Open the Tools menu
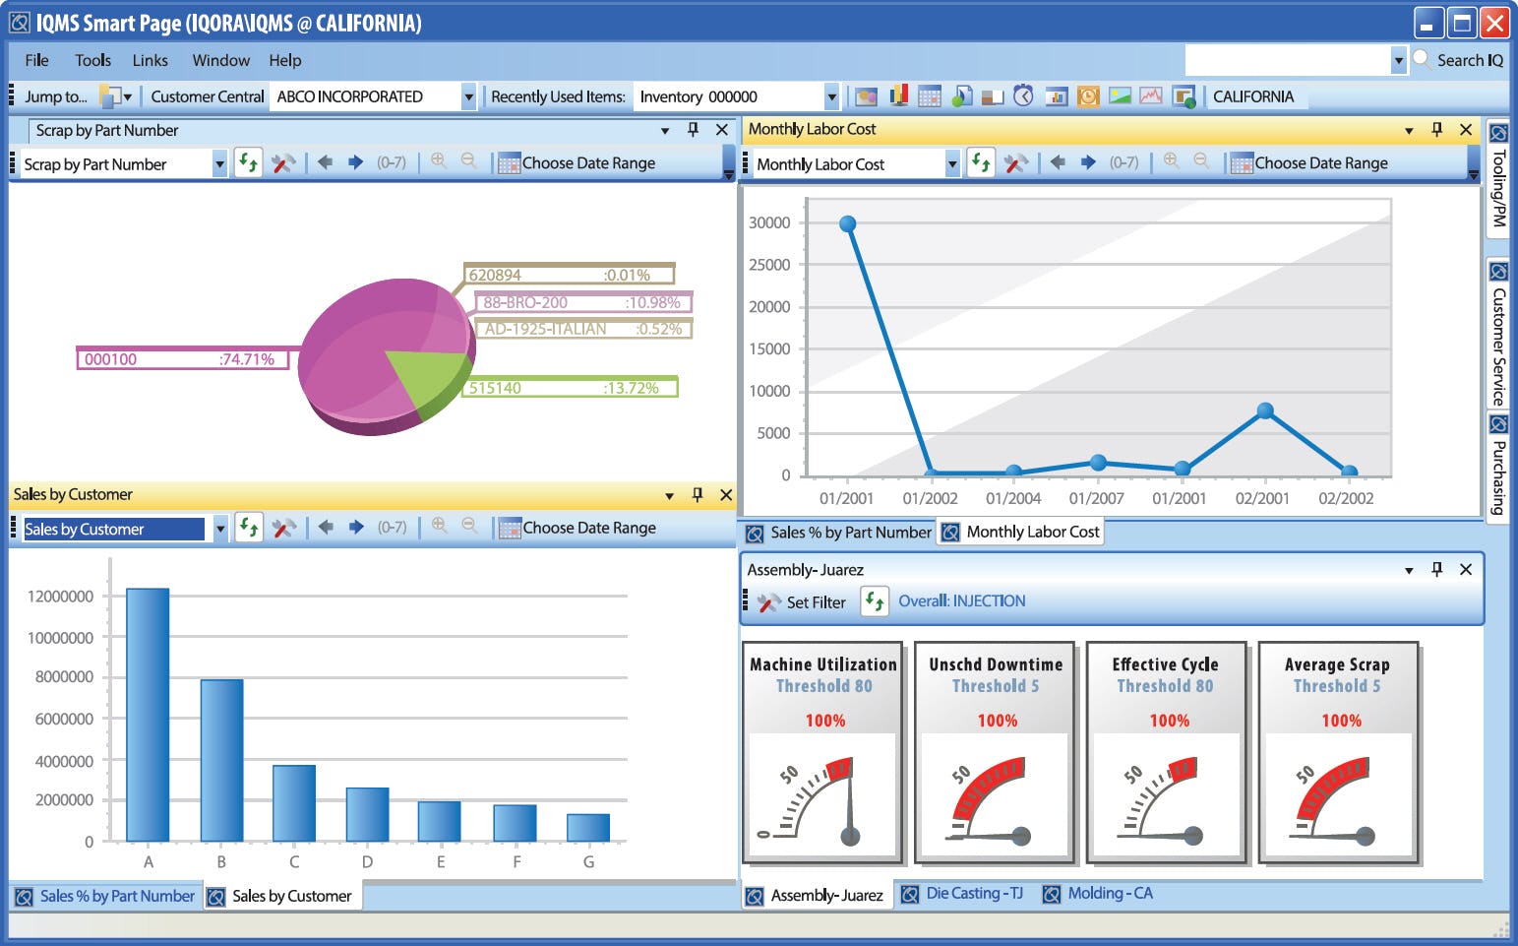This screenshot has height=946, width=1518. [92, 60]
